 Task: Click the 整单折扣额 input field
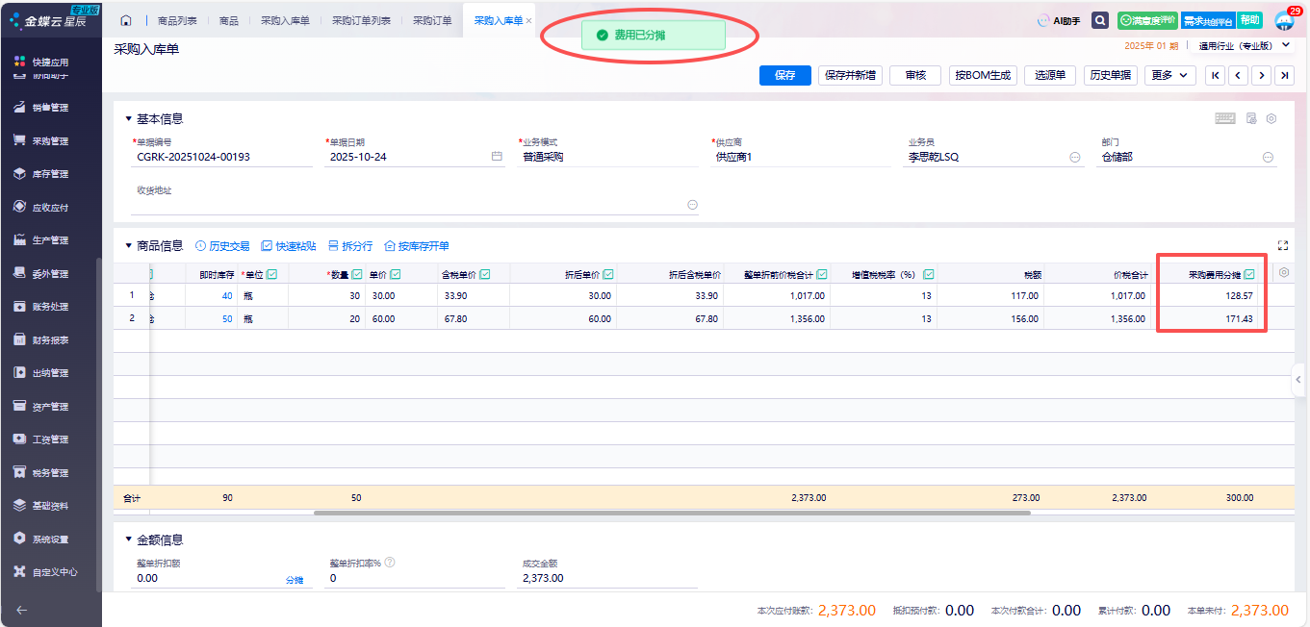point(207,579)
